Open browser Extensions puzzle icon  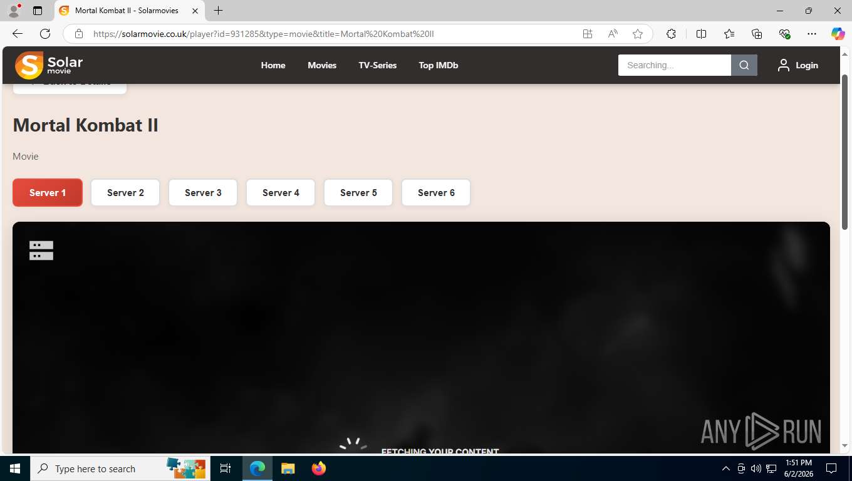coord(671,34)
